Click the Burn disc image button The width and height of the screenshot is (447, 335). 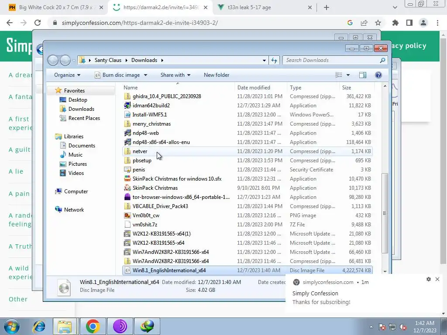[118, 75]
